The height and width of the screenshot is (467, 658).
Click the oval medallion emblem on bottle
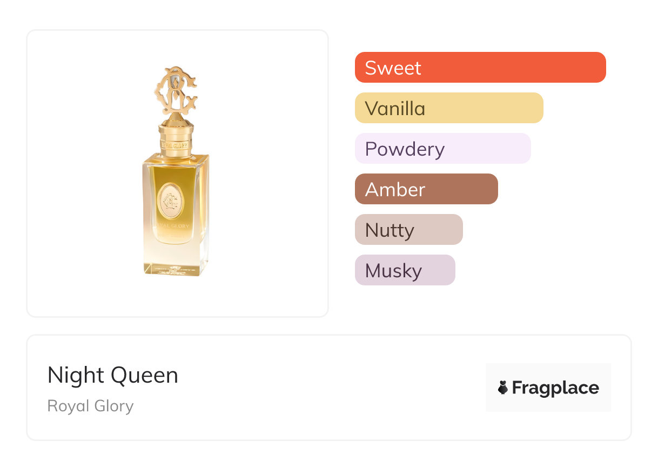[171, 201]
